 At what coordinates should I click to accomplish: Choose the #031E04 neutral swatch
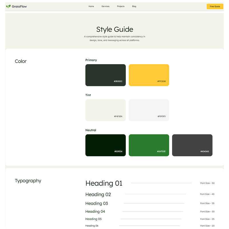click(105, 145)
